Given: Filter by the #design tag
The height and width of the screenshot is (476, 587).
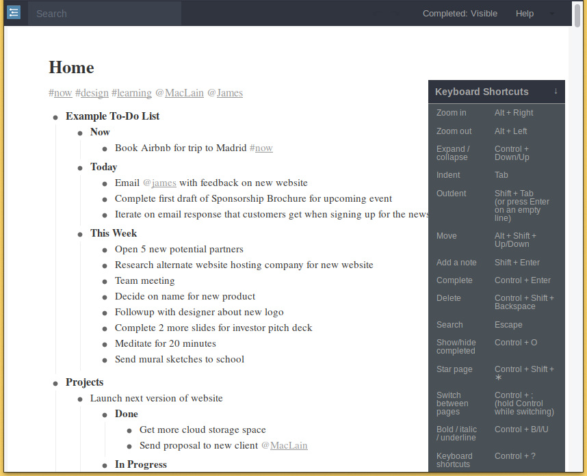Looking at the screenshot, I should (x=92, y=93).
